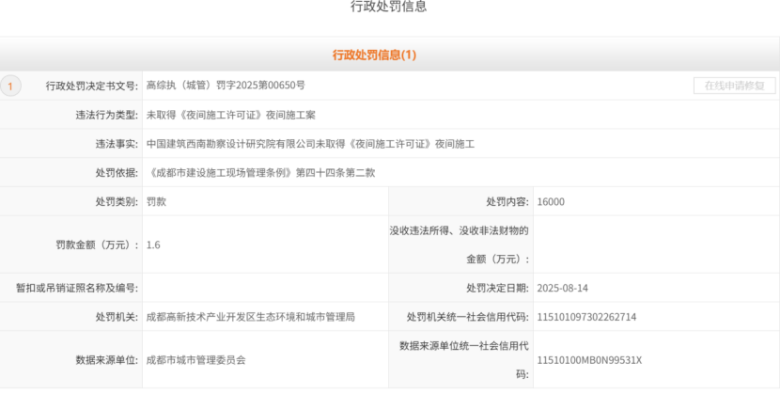Click the 成都高新技术产业开发区生态环境和城市管理局 authority name
Screen dimensions: 780x394
pos(251,317)
